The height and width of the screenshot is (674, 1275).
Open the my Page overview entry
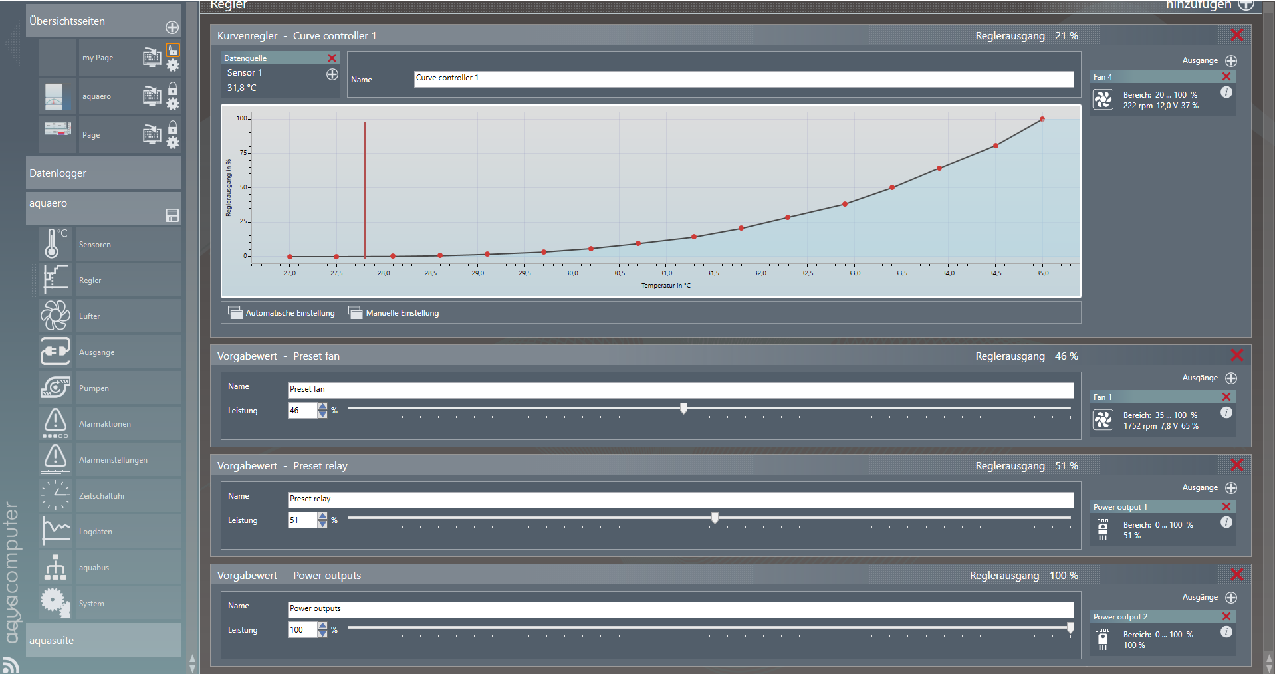pos(98,58)
